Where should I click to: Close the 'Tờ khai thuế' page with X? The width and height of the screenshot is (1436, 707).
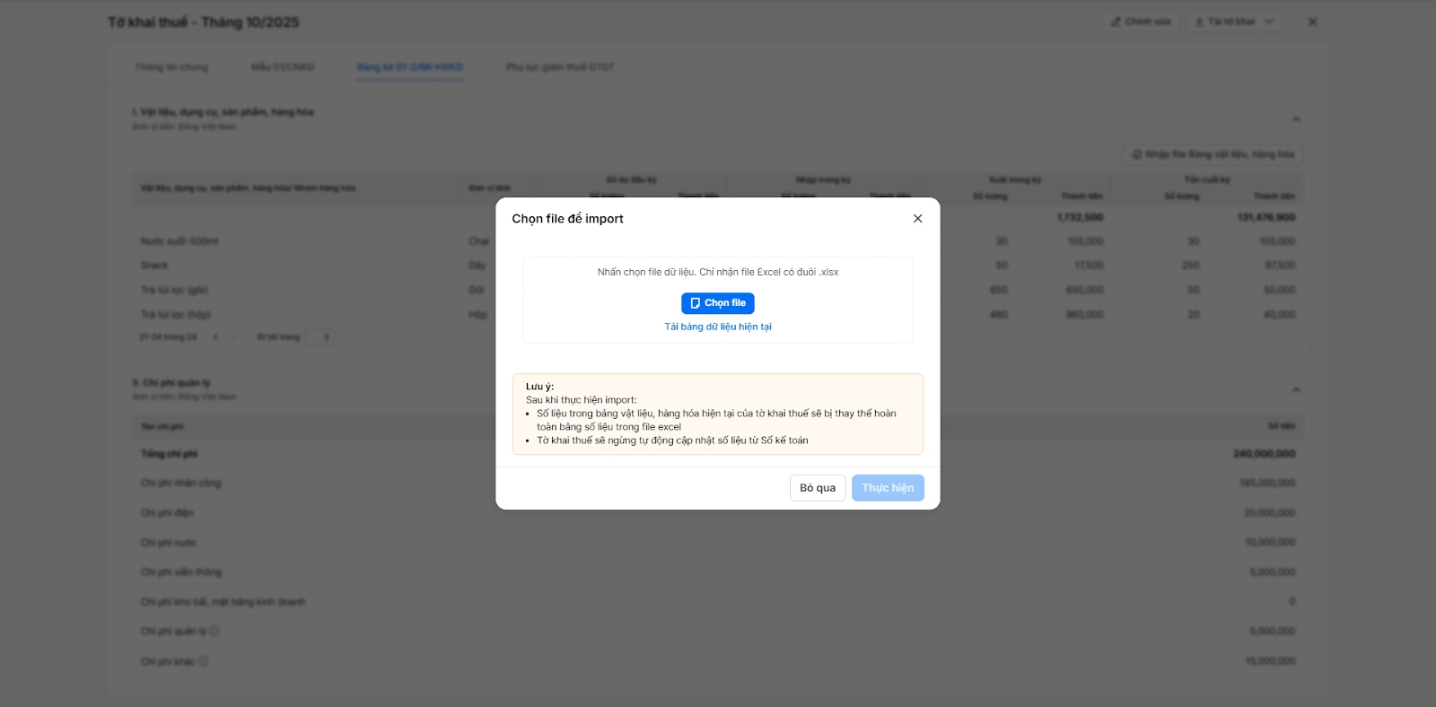pos(1312,22)
